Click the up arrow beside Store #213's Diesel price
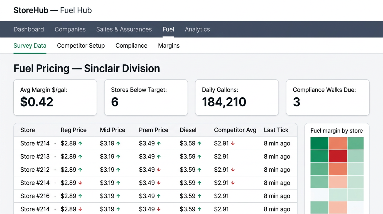The width and height of the screenshot is (383, 214). [x=199, y=157]
